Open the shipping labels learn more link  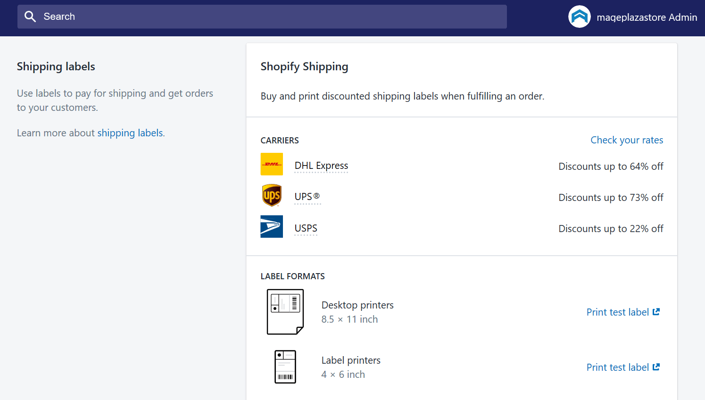tap(130, 133)
